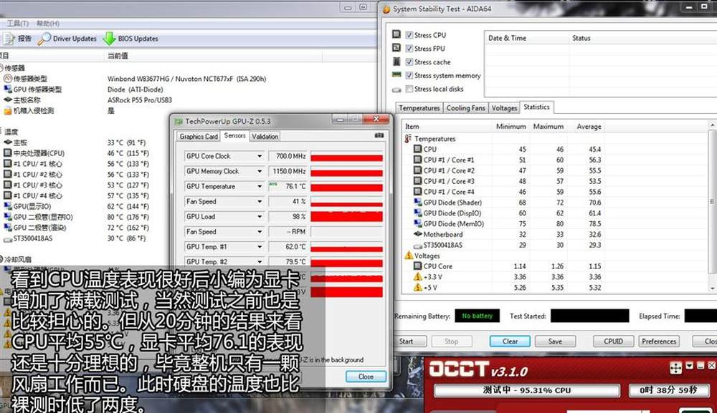
Task: Open CPUID from the Stability Test
Action: point(613,341)
